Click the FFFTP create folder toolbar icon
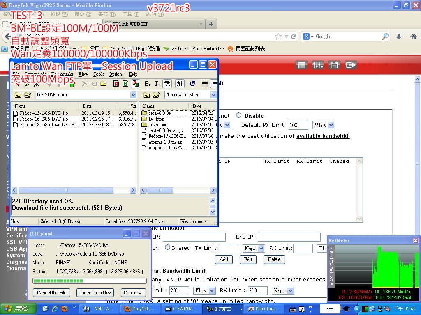Screen dimensions: 421x315 [x=103, y=84]
